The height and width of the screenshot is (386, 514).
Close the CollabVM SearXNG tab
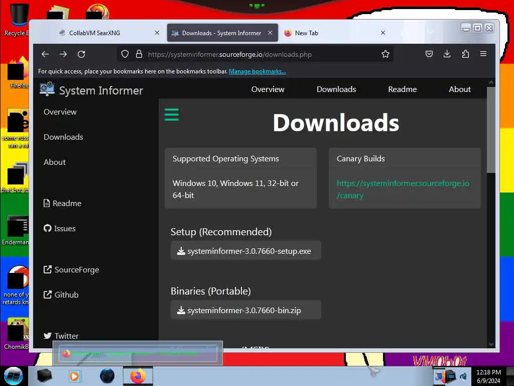(157, 33)
